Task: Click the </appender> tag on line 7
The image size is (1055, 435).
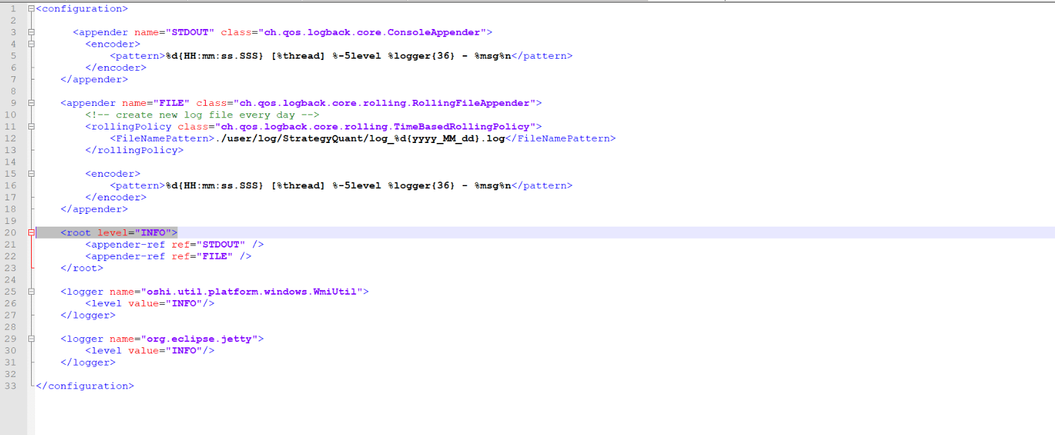Action: point(94,80)
